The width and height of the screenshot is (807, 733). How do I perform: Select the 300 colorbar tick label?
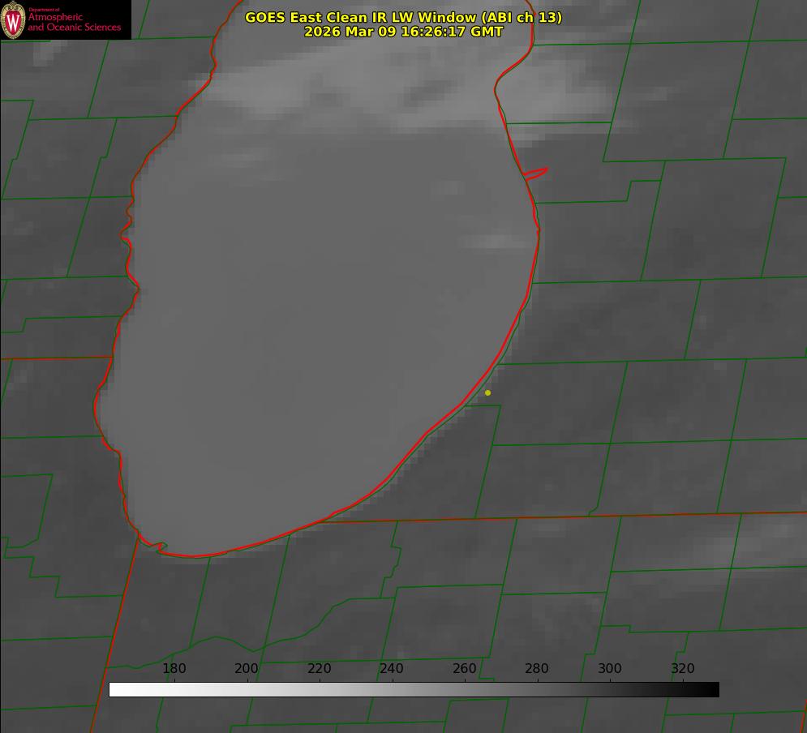pyautogui.click(x=610, y=669)
